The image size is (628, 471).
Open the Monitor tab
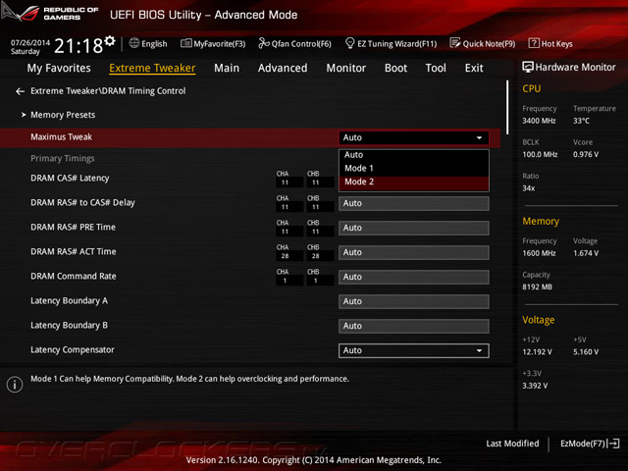click(346, 68)
